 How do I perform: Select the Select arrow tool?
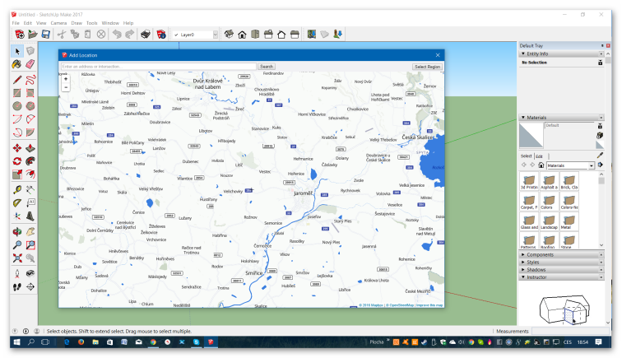17,51
